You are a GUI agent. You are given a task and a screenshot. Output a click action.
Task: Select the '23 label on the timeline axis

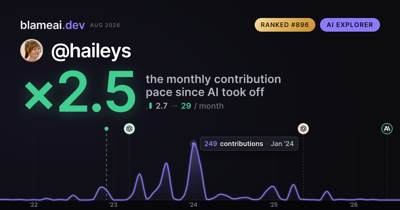click(x=113, y=205)
